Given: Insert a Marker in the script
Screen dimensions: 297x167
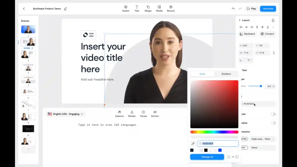Looking at the screenshot, I should pyautogui.click(x=132, y=114).
